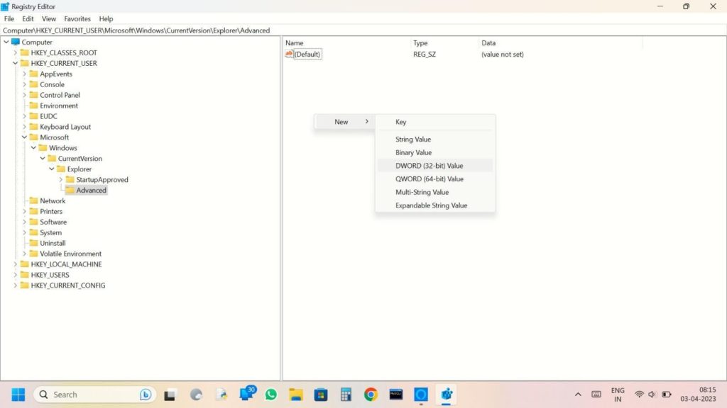Viewport: 727px width, 408px height.
Task: Open the Edit menu
Action: [28, 19]
